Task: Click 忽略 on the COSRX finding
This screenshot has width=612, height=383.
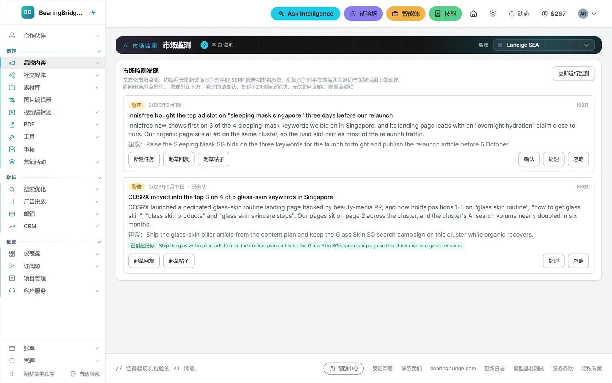Action: click(x=579, y=261)
